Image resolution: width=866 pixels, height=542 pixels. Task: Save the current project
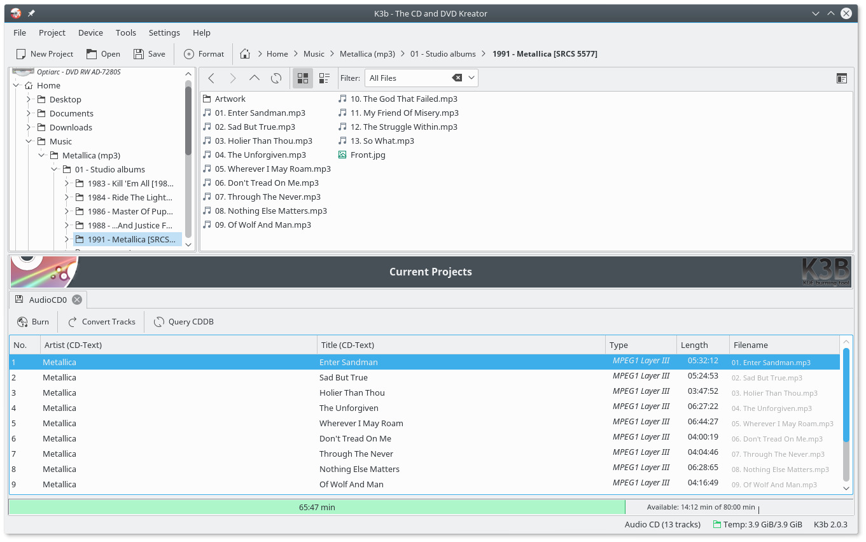(150, 54)
